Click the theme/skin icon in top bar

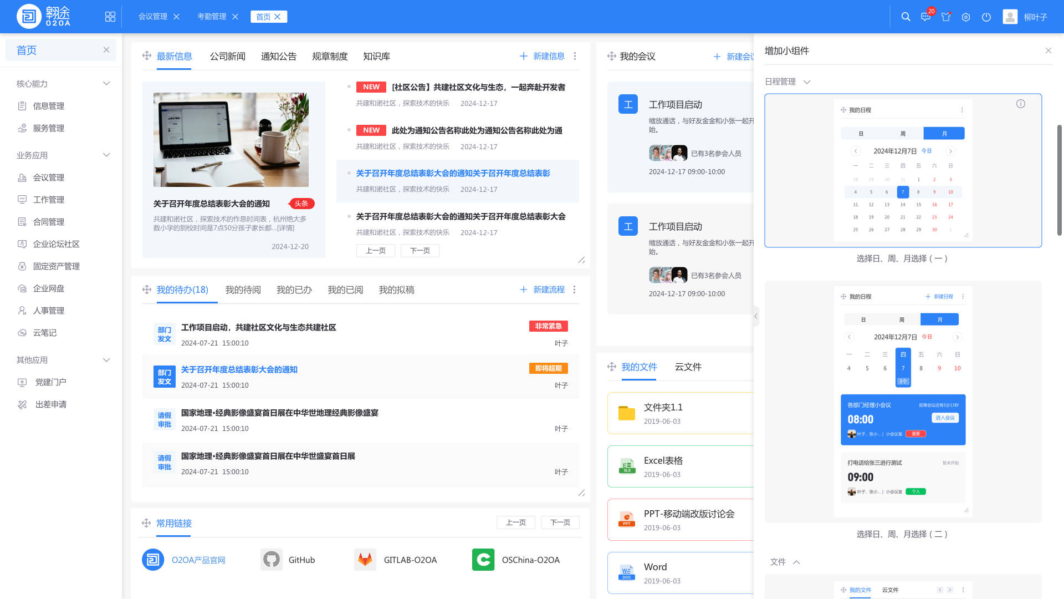click(x=946, y=17)
